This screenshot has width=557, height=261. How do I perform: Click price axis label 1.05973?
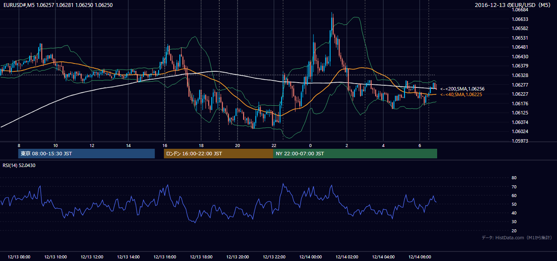point(520,141)
